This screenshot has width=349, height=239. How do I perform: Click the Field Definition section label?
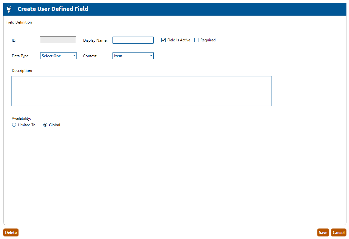pos(19,22)
